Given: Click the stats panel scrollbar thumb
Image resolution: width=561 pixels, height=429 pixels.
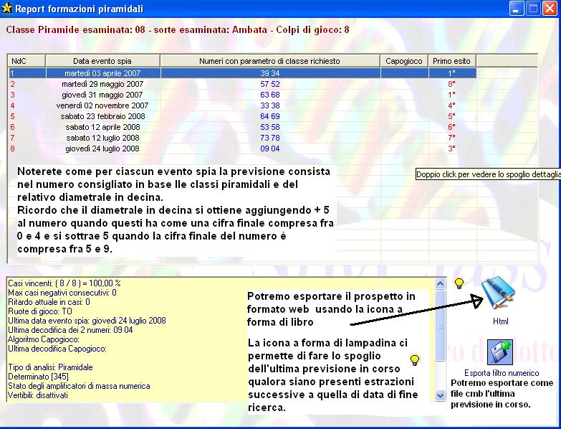Looking at the screenshot, I should coord(440,326).
